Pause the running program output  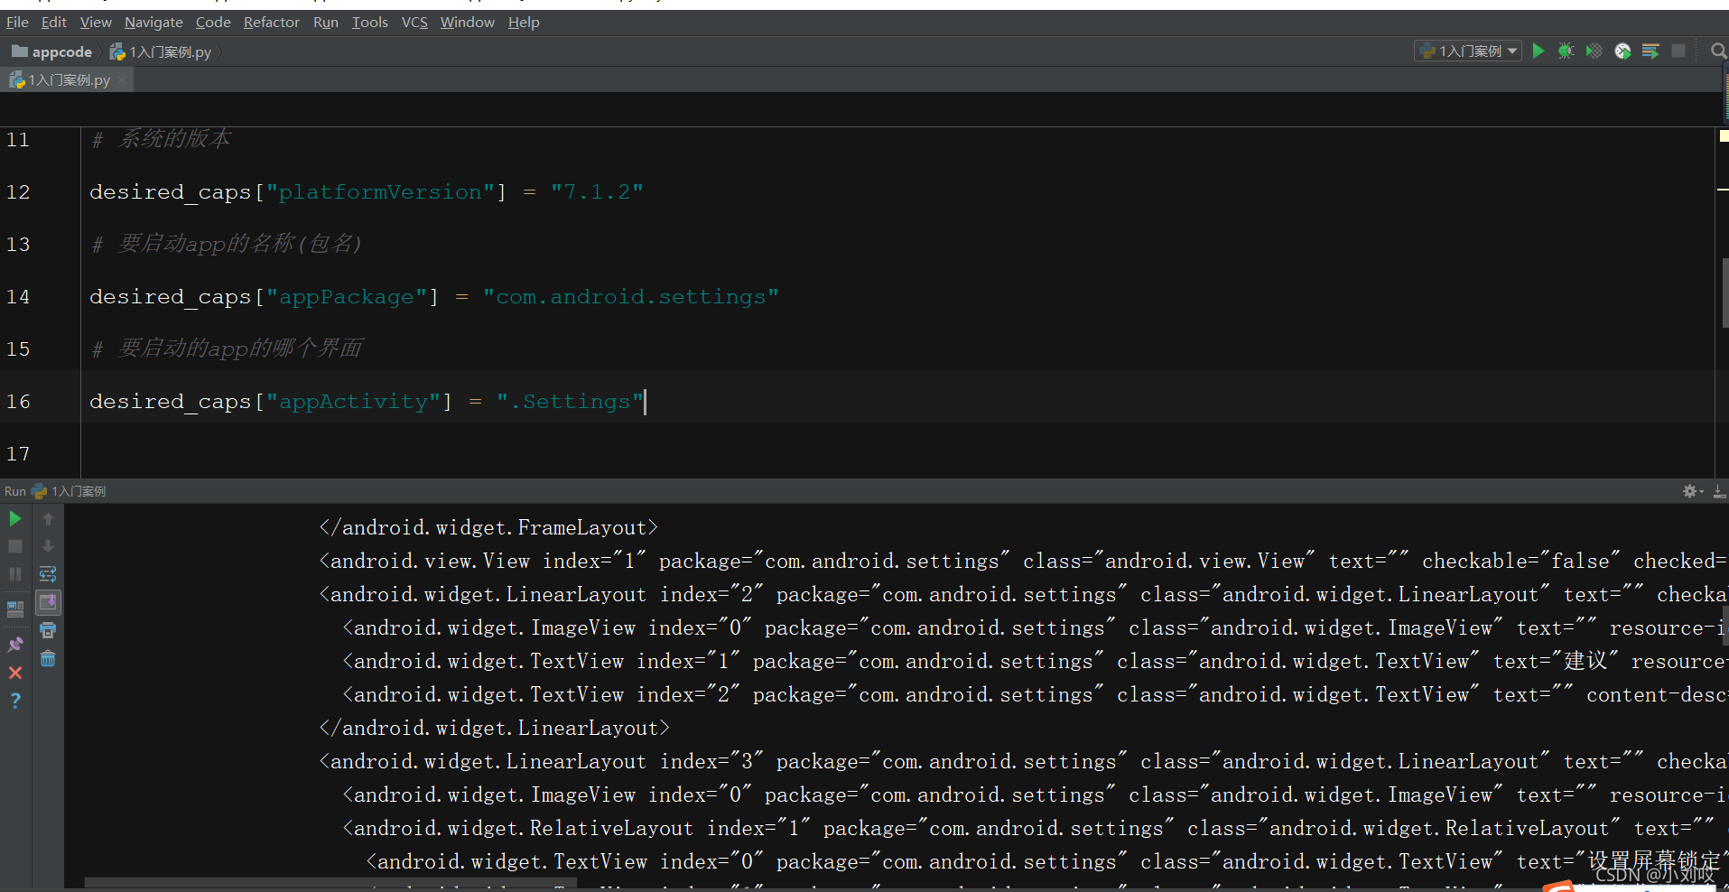(x=14, y=573)
